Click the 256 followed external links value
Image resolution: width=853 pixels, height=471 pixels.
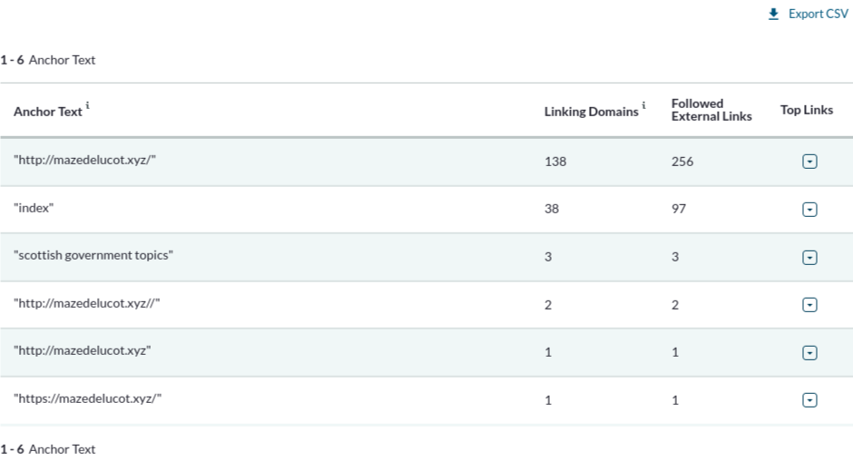[682, 162]
